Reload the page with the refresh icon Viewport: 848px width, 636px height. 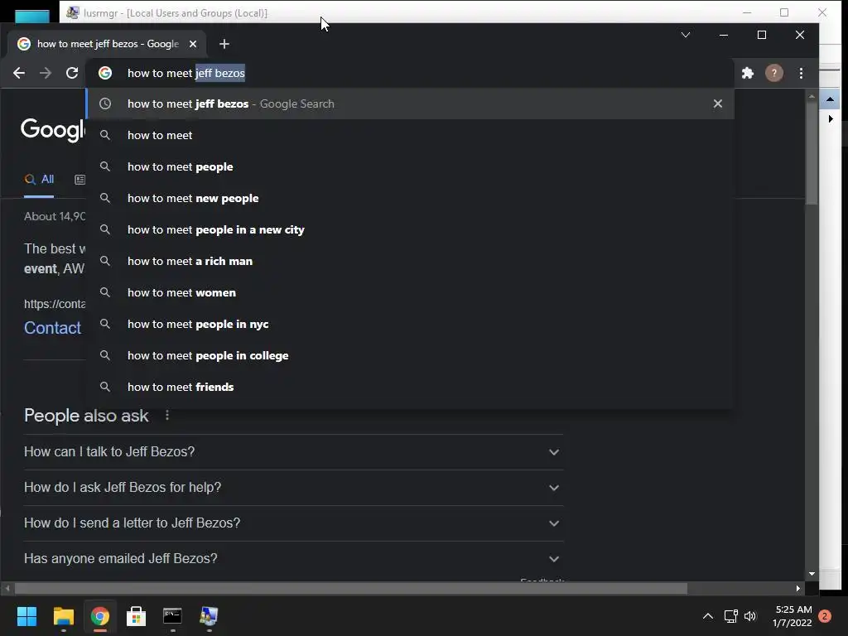point(72,73)
